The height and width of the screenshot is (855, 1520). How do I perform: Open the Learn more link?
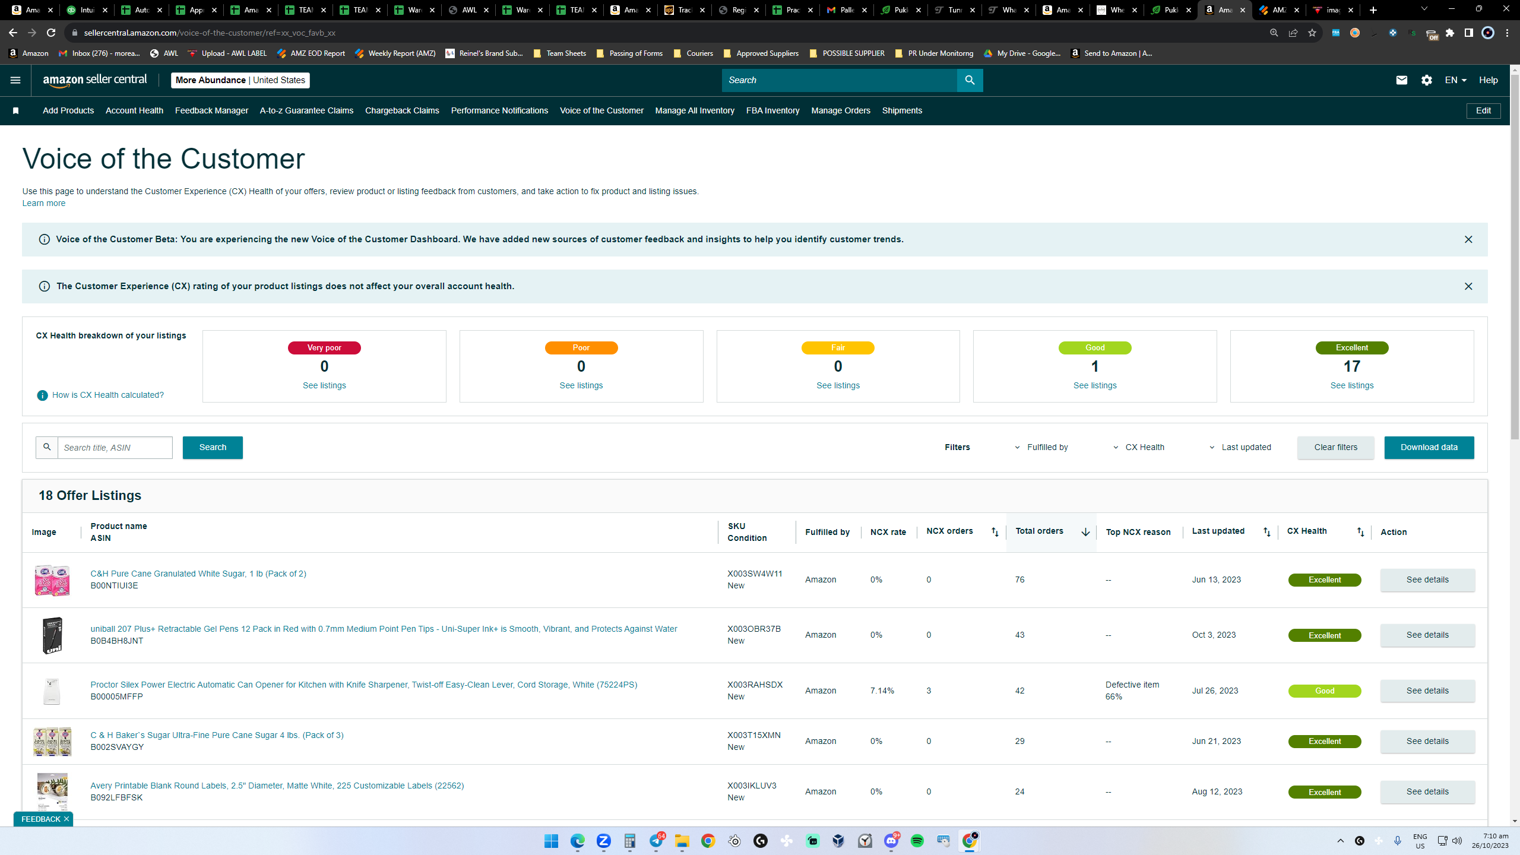coord(44,204)
